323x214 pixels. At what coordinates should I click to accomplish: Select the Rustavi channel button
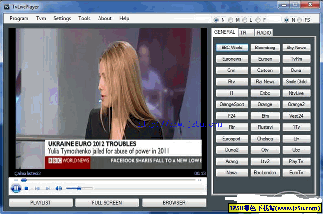265,127
